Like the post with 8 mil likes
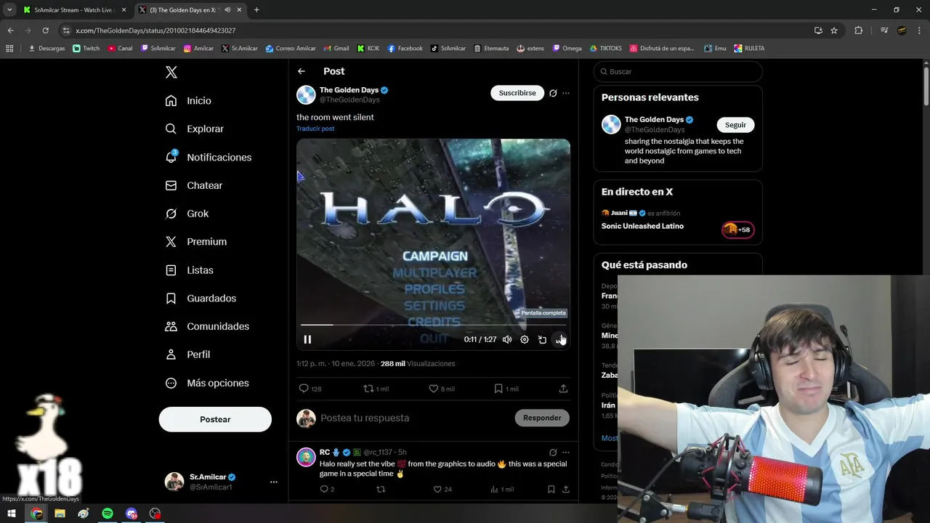 click(x=441, y=389)
